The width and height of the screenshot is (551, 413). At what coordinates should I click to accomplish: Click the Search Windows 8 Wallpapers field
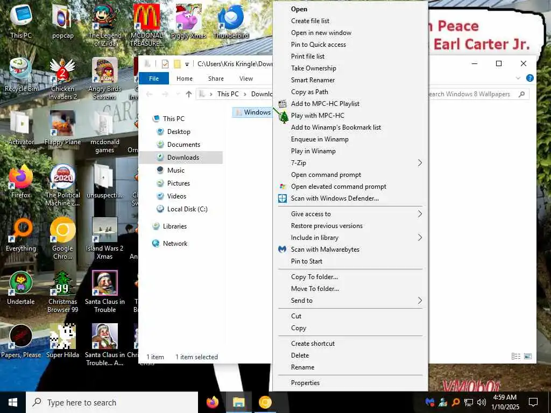coord(478,94)
